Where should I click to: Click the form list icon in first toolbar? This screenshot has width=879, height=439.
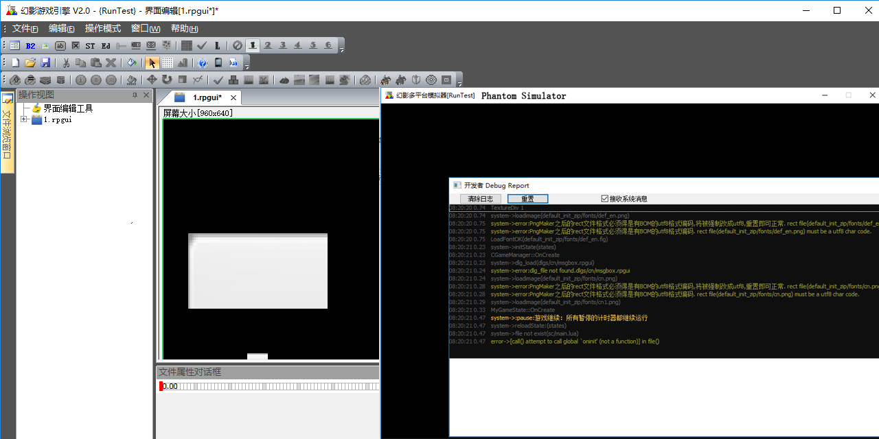pyautogui.click(x=15, y=46)
